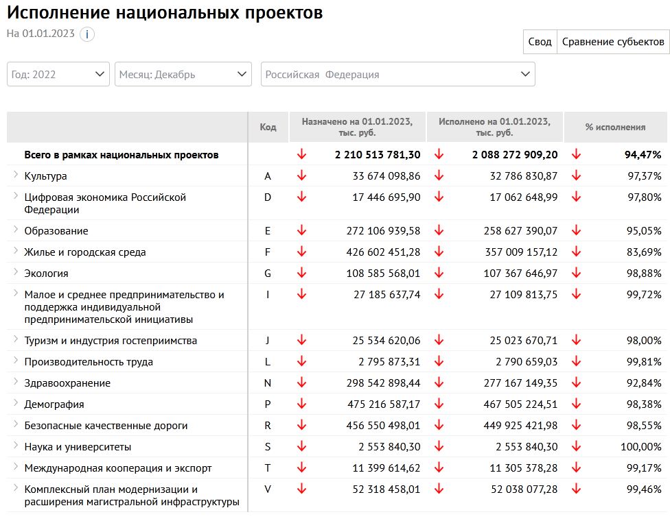Click red arrow in Демография assigned column
670x521 pixels.
click(x=301, y=404)
